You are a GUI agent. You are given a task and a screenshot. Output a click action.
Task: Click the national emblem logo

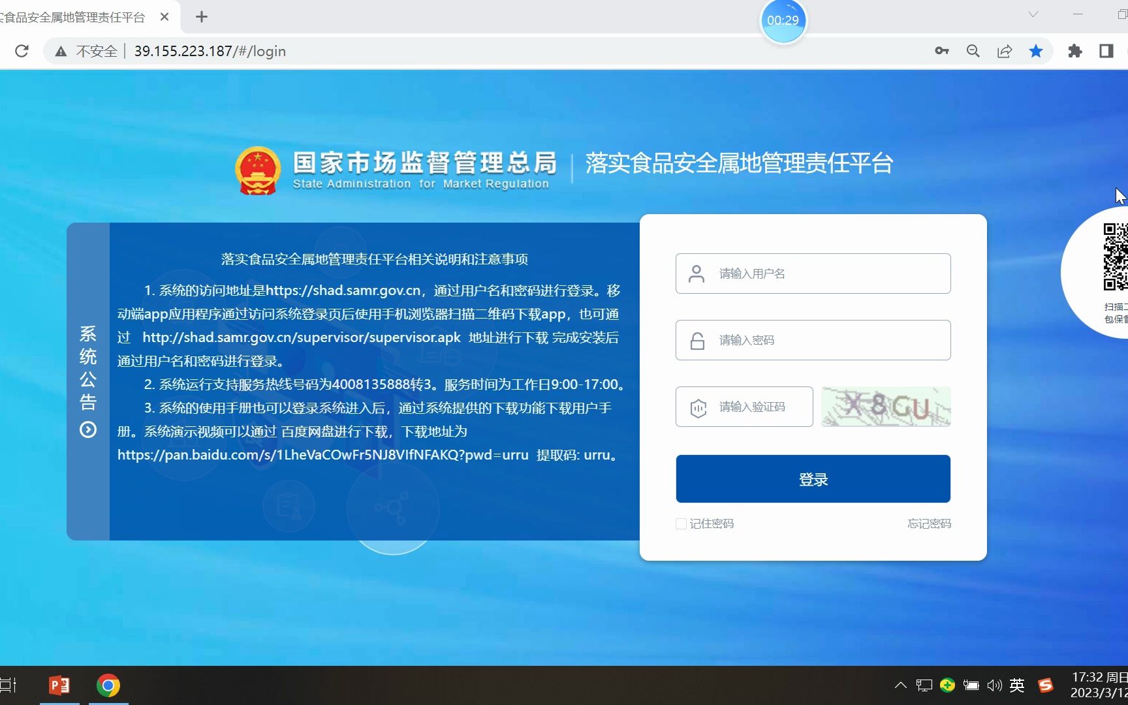[x=258, y=170]
